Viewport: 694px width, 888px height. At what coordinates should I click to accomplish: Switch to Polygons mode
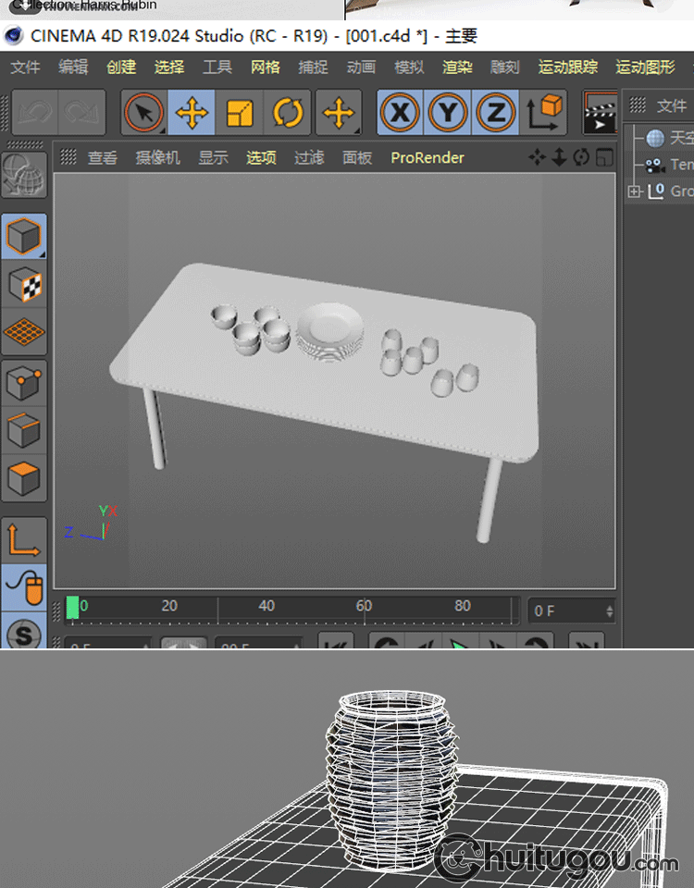[24, 478]
